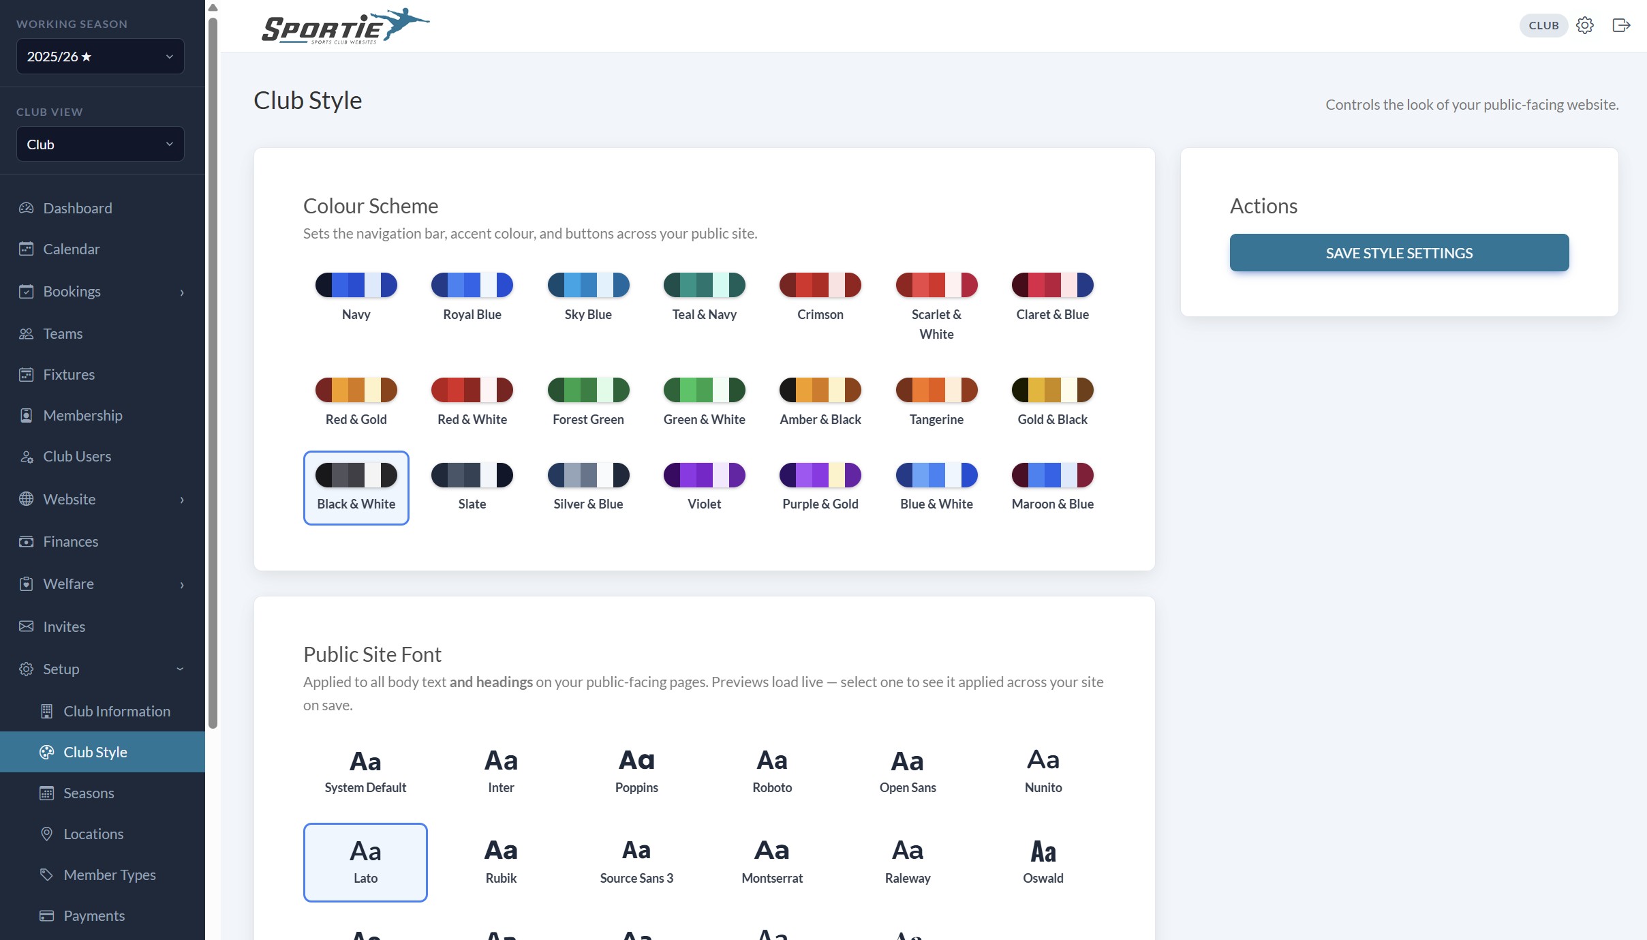Click the Membership badge icon
The image size is (1647, 940).
point(26,415)
